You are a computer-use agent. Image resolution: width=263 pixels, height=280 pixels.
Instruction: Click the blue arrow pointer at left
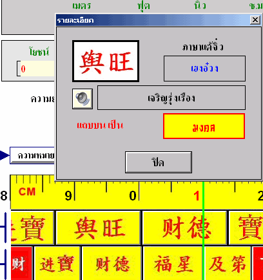click(x=5, y=155)
